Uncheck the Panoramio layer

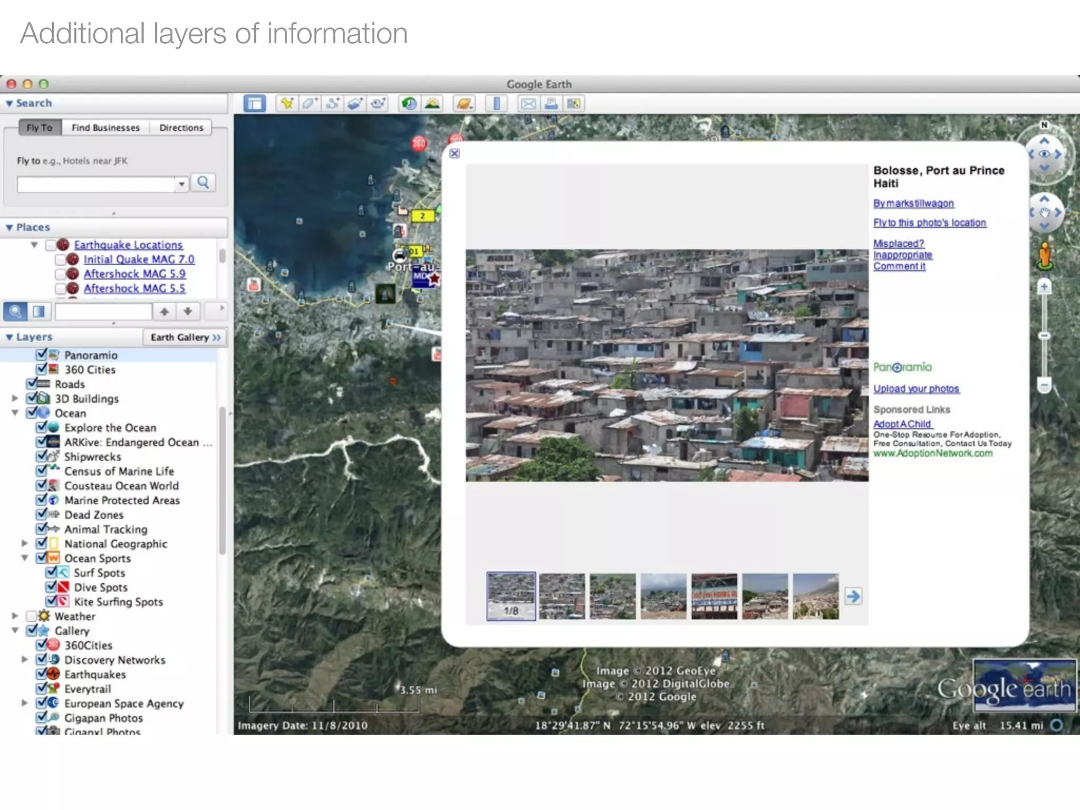[42, 354]
